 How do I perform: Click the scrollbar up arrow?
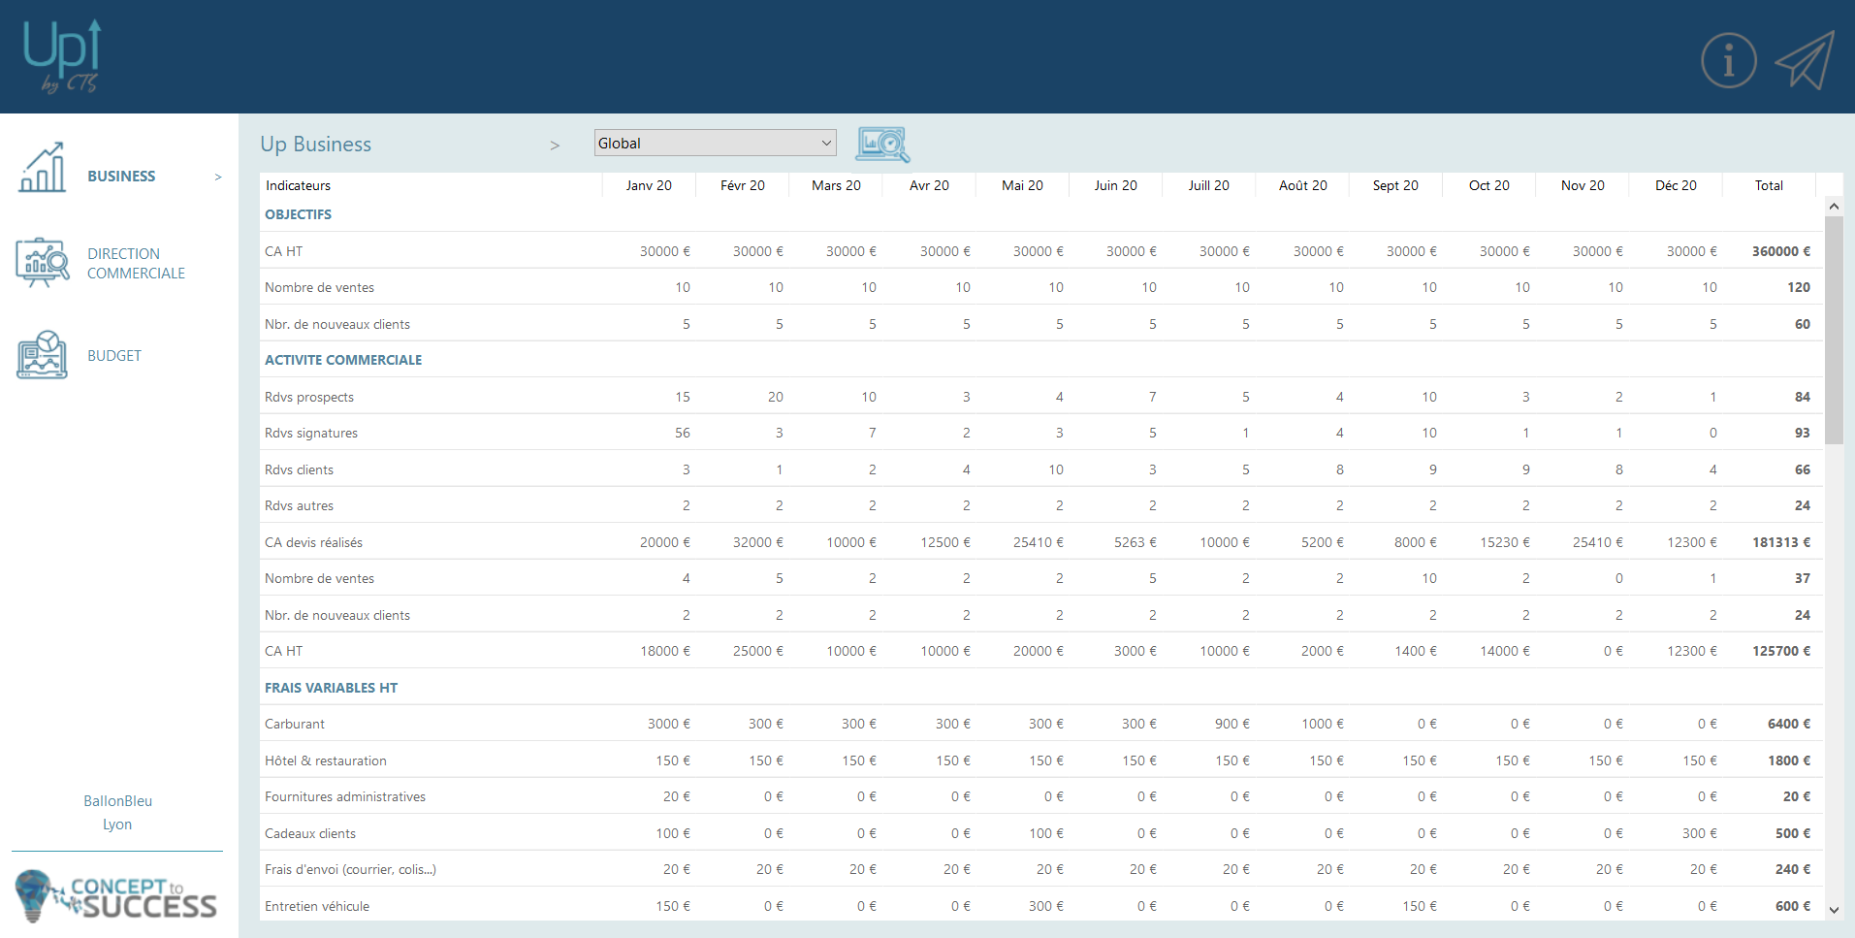(1834, 207)
